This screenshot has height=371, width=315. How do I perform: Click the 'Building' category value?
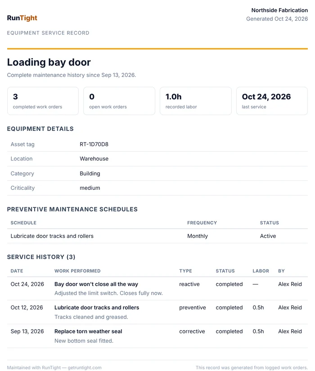[90, 174]
